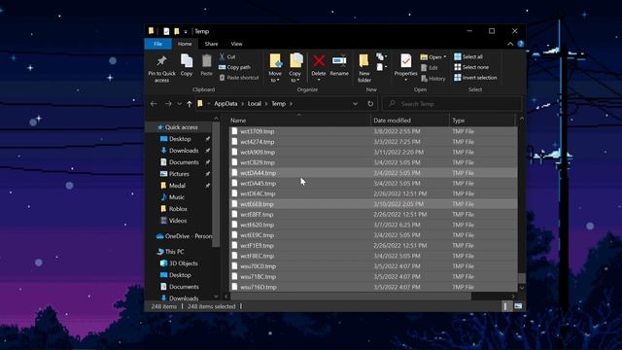622x350 pixels.
Task: Sort by Date modified column header
Action: tap(410, 121)
